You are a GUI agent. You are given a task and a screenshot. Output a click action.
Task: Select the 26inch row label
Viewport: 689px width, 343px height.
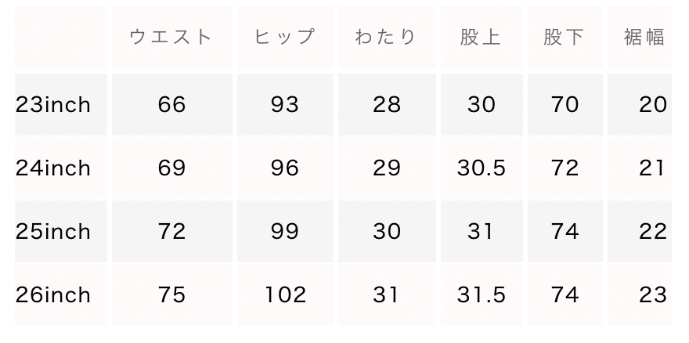(53, 295)
